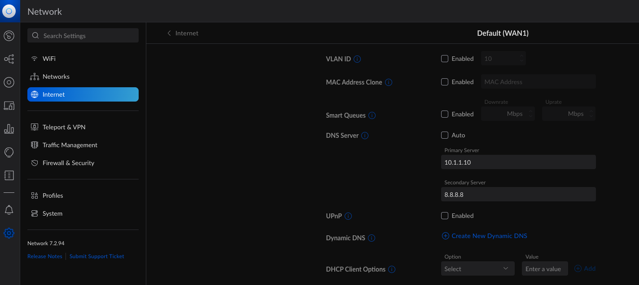Click info icon beside Smart Queues
The image size is (639, 285).
372,115
